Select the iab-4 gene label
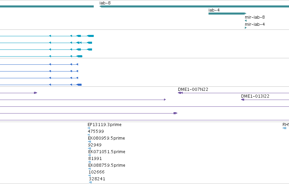 214,10
